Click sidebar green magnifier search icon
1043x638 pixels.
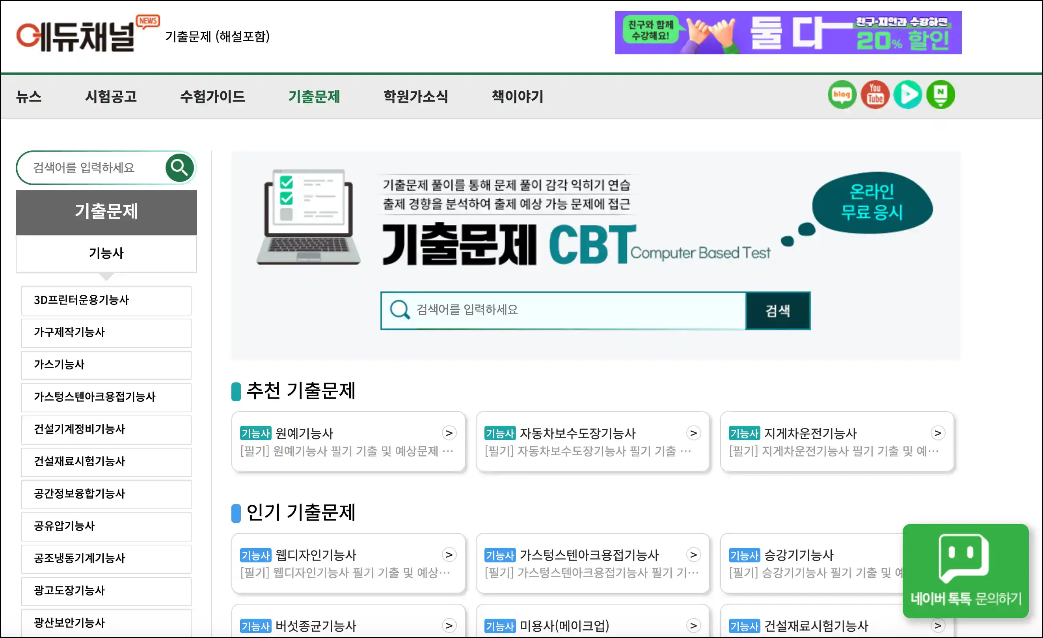(x=179, y=168)
